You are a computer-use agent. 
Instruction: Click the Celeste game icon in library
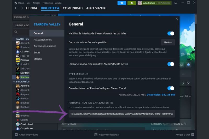18,120
